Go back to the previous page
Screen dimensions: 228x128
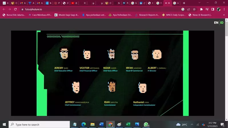(x=4, y=9)
